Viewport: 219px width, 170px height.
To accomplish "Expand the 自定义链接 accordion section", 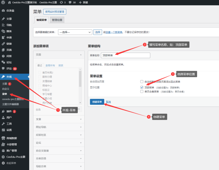I will [x=59, y=151].
